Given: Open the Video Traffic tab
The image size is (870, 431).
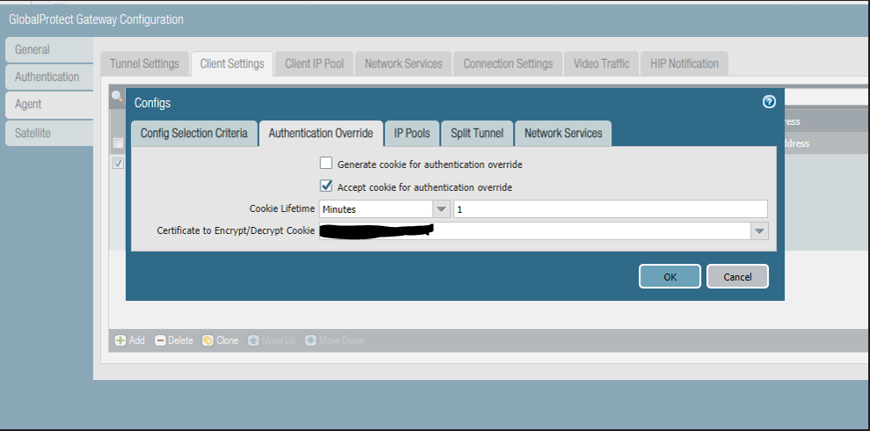Looking at the screenshot, I should [x=602, y=64].
